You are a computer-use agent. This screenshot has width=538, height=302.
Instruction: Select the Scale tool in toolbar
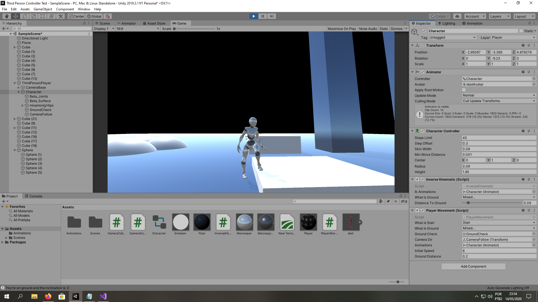pyautogui.click(x=34, y=16)
